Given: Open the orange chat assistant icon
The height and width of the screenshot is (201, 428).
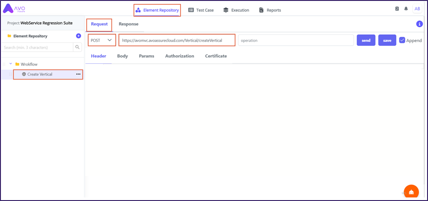Looking at the screenshot, I should [x=411, y=191].
